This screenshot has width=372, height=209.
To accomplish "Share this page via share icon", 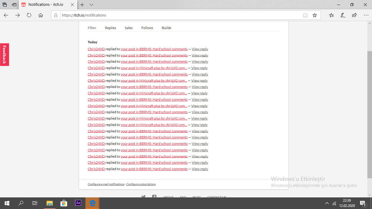I will click(x=354, y=15).
